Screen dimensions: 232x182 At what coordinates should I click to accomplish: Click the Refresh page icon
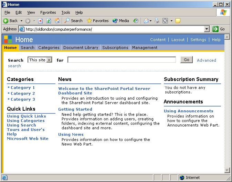[x=49, y=21]
